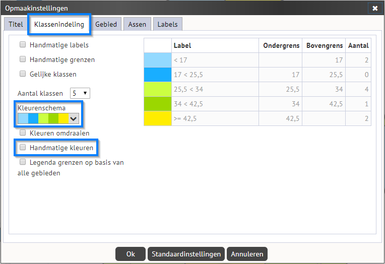Viewport: 385px width, 264px height.
Task: Select the label cell '34 < 42,5'
Action: pos(215,104)
